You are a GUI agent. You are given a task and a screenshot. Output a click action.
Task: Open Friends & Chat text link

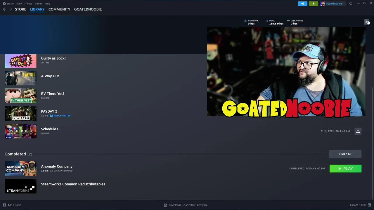[358, 205]
